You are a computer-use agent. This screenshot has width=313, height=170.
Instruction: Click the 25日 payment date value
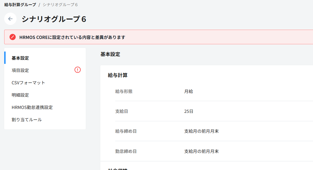pos(189,111)
